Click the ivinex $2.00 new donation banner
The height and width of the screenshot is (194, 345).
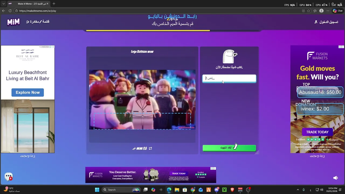[x=320, y=109]
